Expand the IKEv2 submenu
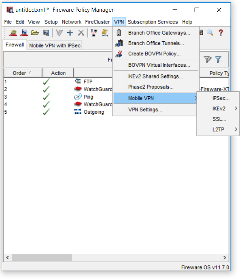The width and height of the screenshot is (243, 279). tap(218, 108)
